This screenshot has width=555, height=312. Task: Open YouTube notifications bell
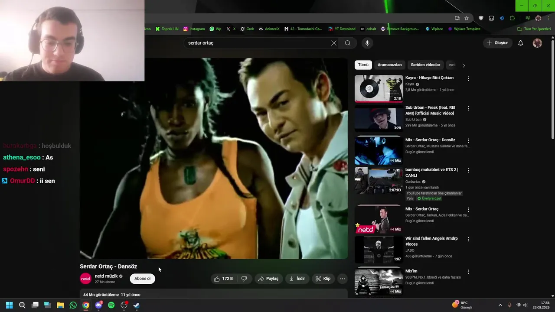521,43
